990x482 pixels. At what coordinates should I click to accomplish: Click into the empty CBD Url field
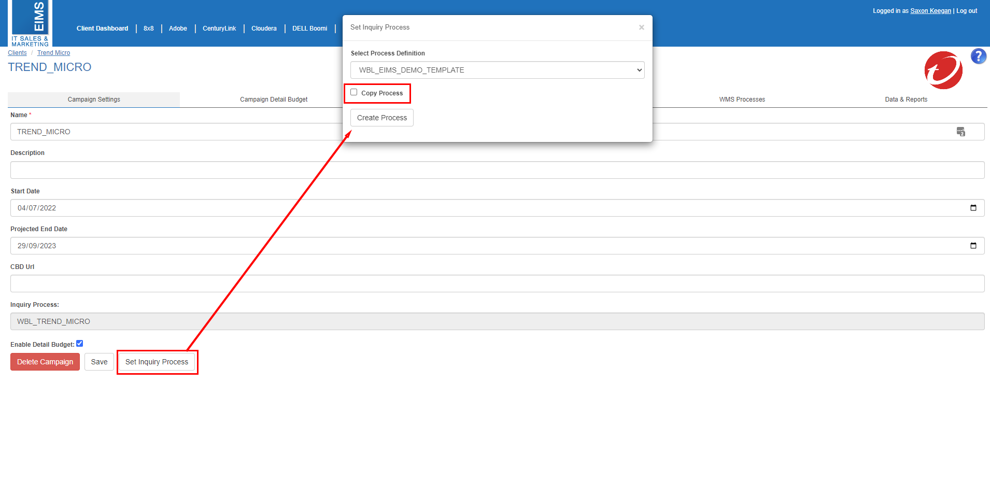pos(497,283)
